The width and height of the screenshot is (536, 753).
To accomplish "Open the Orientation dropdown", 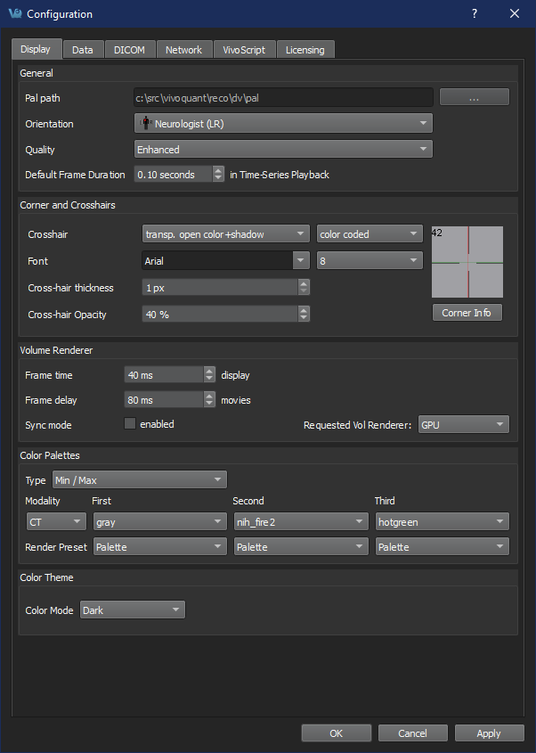I will pos(283,124).
